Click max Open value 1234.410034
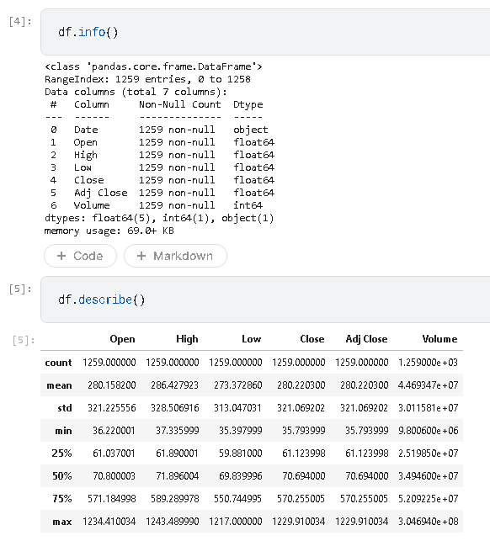This screenshot has height=557, width=490. (109, 522)
